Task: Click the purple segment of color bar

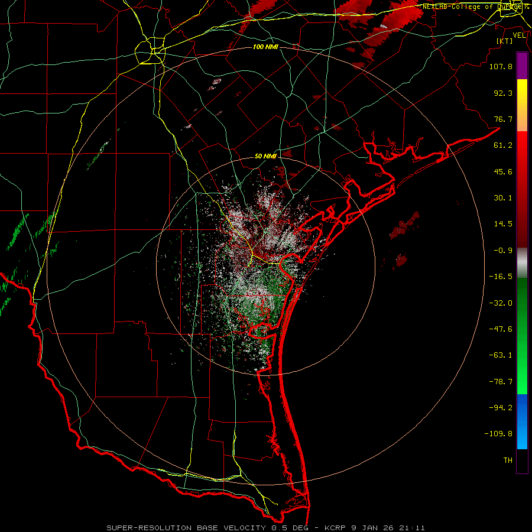Action: 522,66
